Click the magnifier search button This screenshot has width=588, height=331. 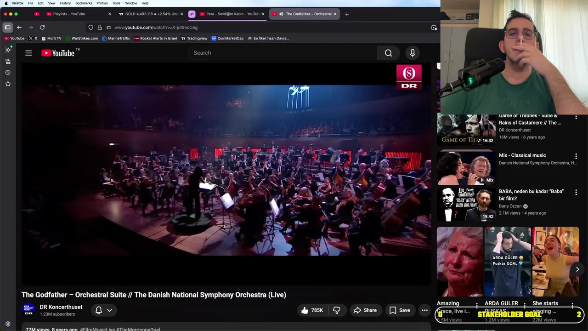[x=389, y=53]
